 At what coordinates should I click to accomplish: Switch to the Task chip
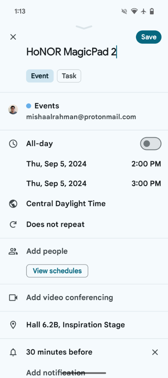pos(69,76)
